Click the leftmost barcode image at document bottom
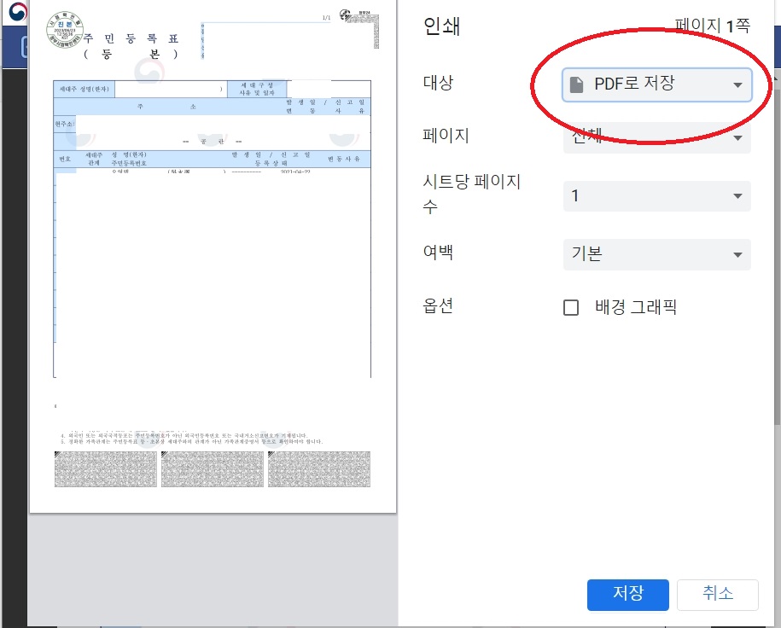 click(x=106, y=468)
